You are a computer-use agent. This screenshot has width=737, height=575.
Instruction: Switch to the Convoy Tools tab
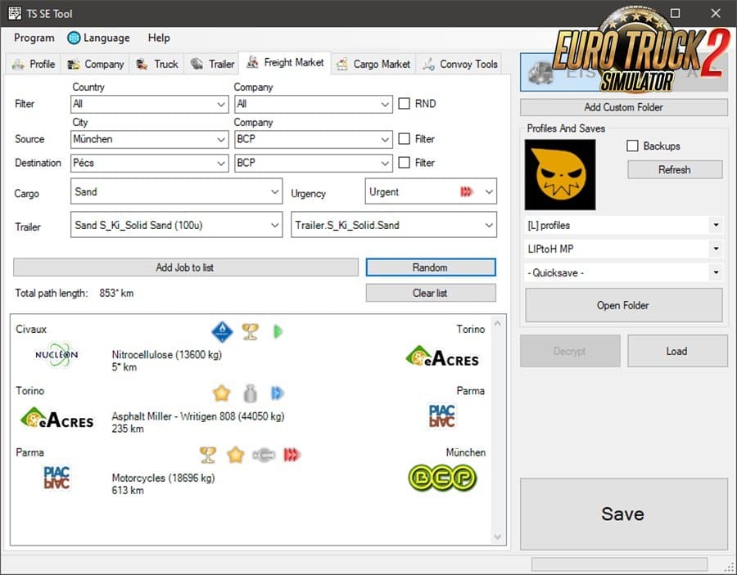pos(459,65)
